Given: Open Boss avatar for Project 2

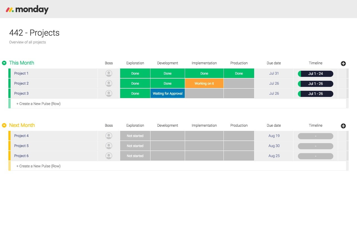Looking at the screenshot, I should [x=109, y=84].
